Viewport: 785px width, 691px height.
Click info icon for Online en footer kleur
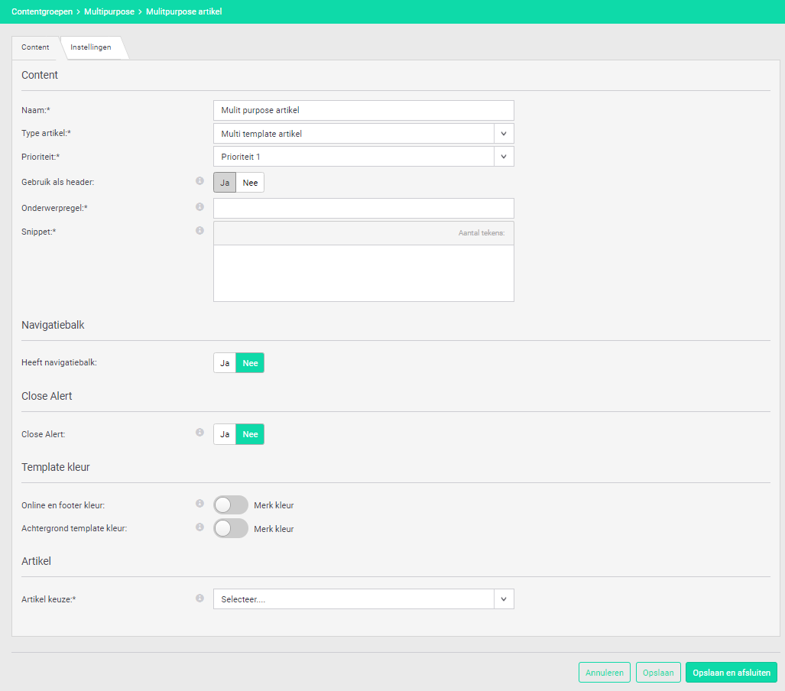coord(199,504)
